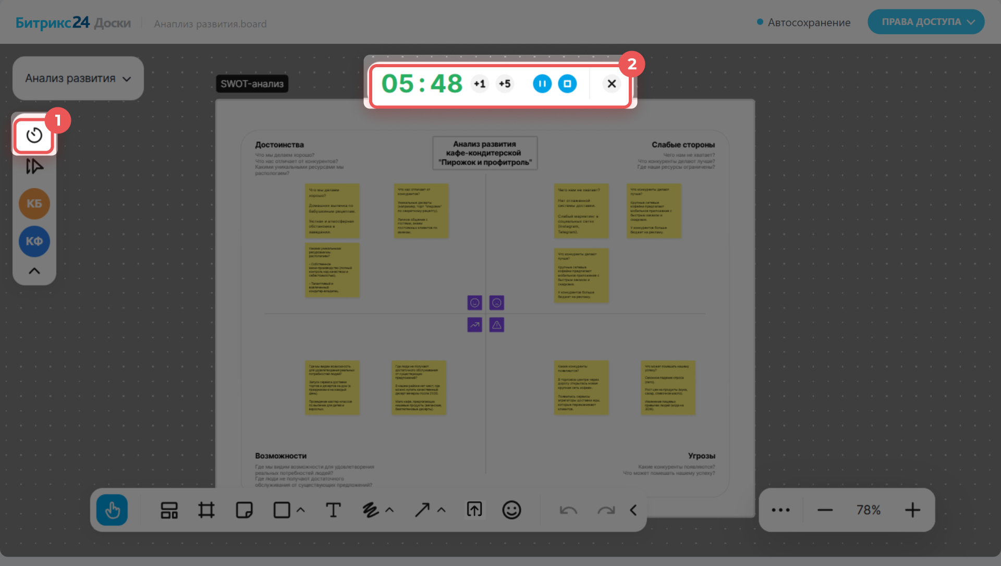Zoom in with the plus button
Image resolution: width=1001 pixels, height=566 pixels.
912,510
